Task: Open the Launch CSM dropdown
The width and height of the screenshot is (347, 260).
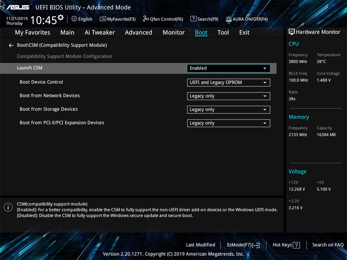Action: [x=228, y=68]
